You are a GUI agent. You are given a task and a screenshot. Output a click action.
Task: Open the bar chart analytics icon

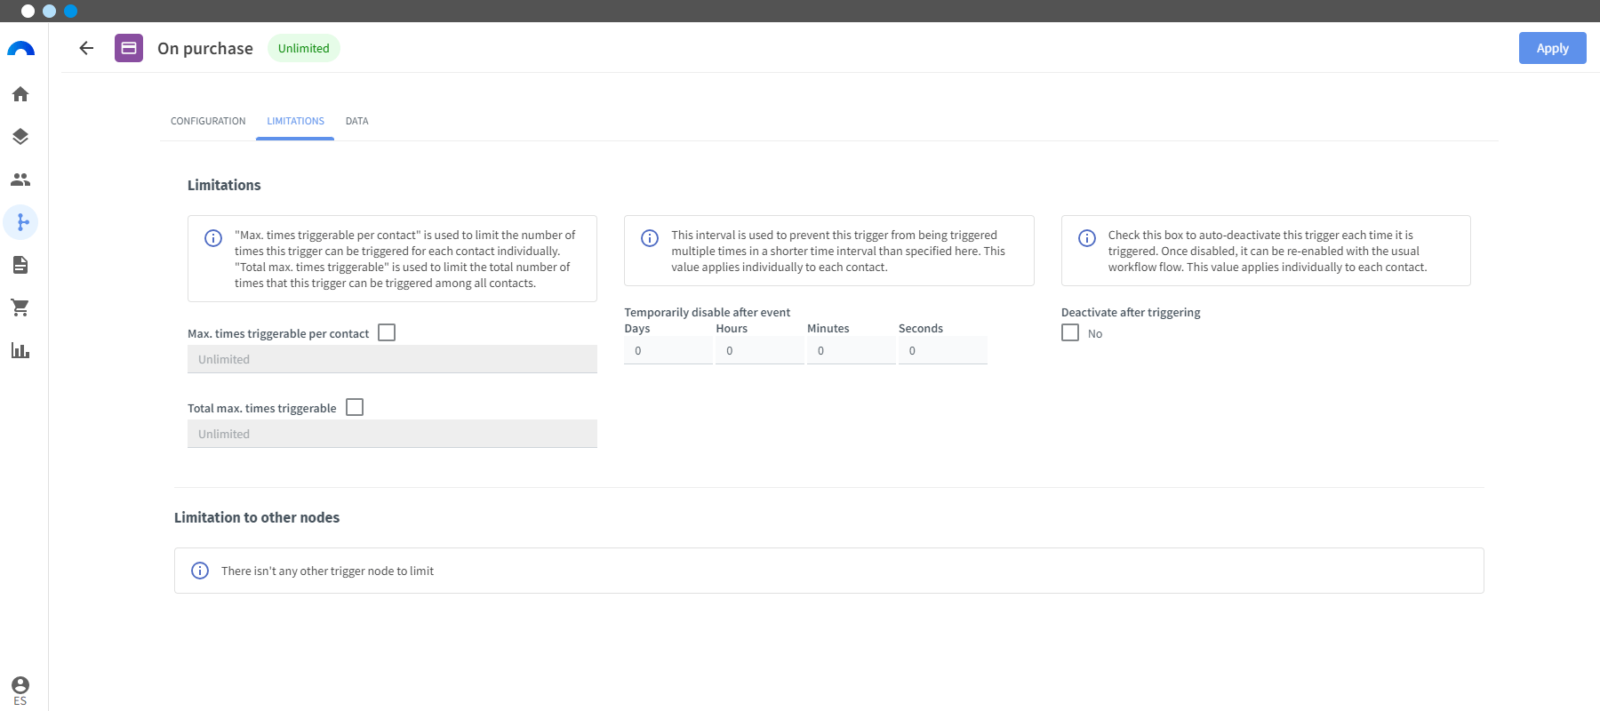coord(20,350)
